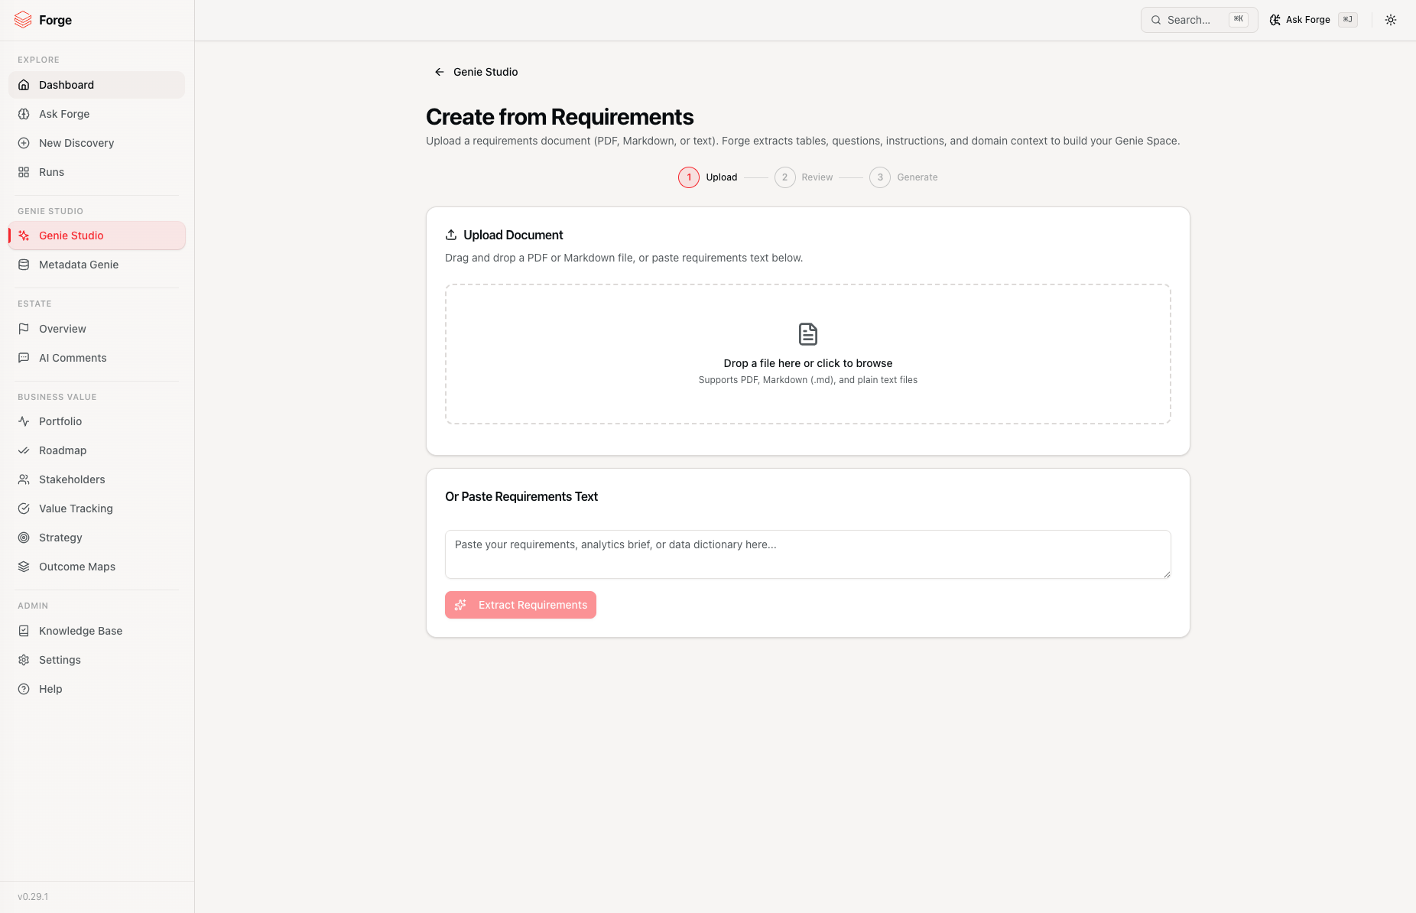Image resolution: width=1416 pixels, height=913 pixels.
Task: Click the Forge logo icon
Action: coord(23,20)
